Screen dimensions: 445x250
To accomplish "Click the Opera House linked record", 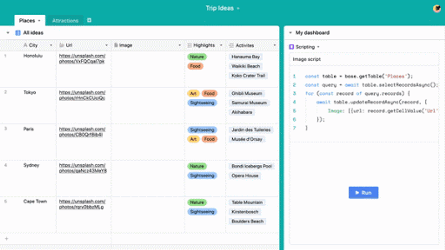I will (x=245, y=176).
